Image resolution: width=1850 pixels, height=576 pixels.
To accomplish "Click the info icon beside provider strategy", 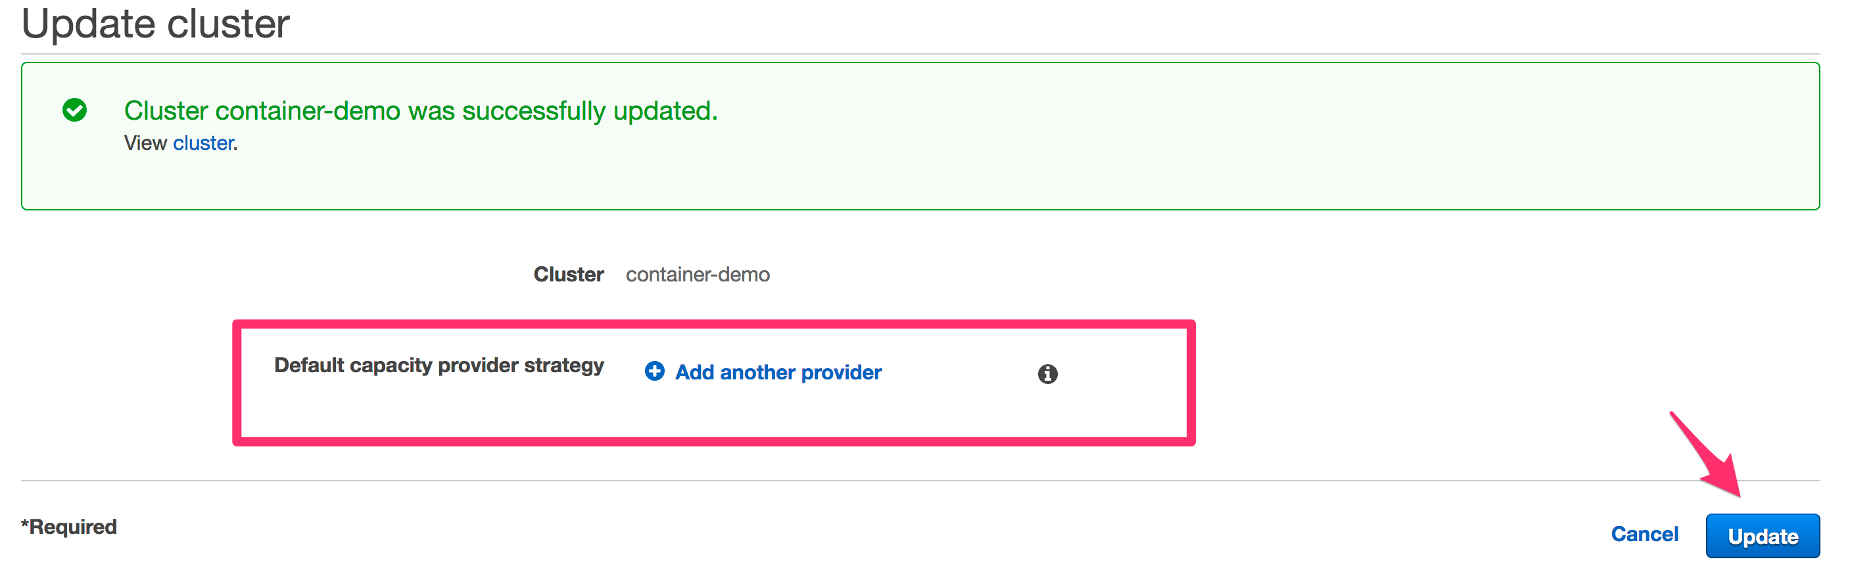I will [x=1047, y=373].
